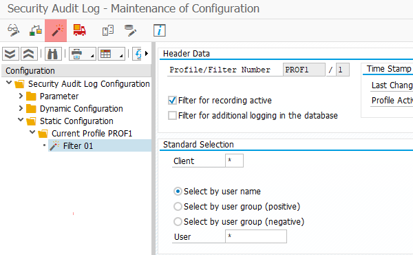Click the printer icon in tree toolbar
Screen dimensions: 413x255
pos(77,54)
